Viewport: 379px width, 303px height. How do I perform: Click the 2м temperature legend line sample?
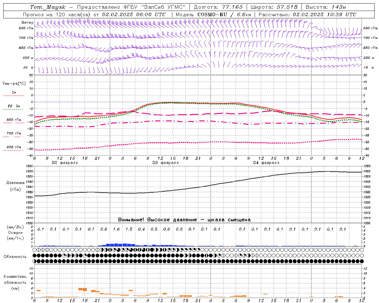[14, 96]
